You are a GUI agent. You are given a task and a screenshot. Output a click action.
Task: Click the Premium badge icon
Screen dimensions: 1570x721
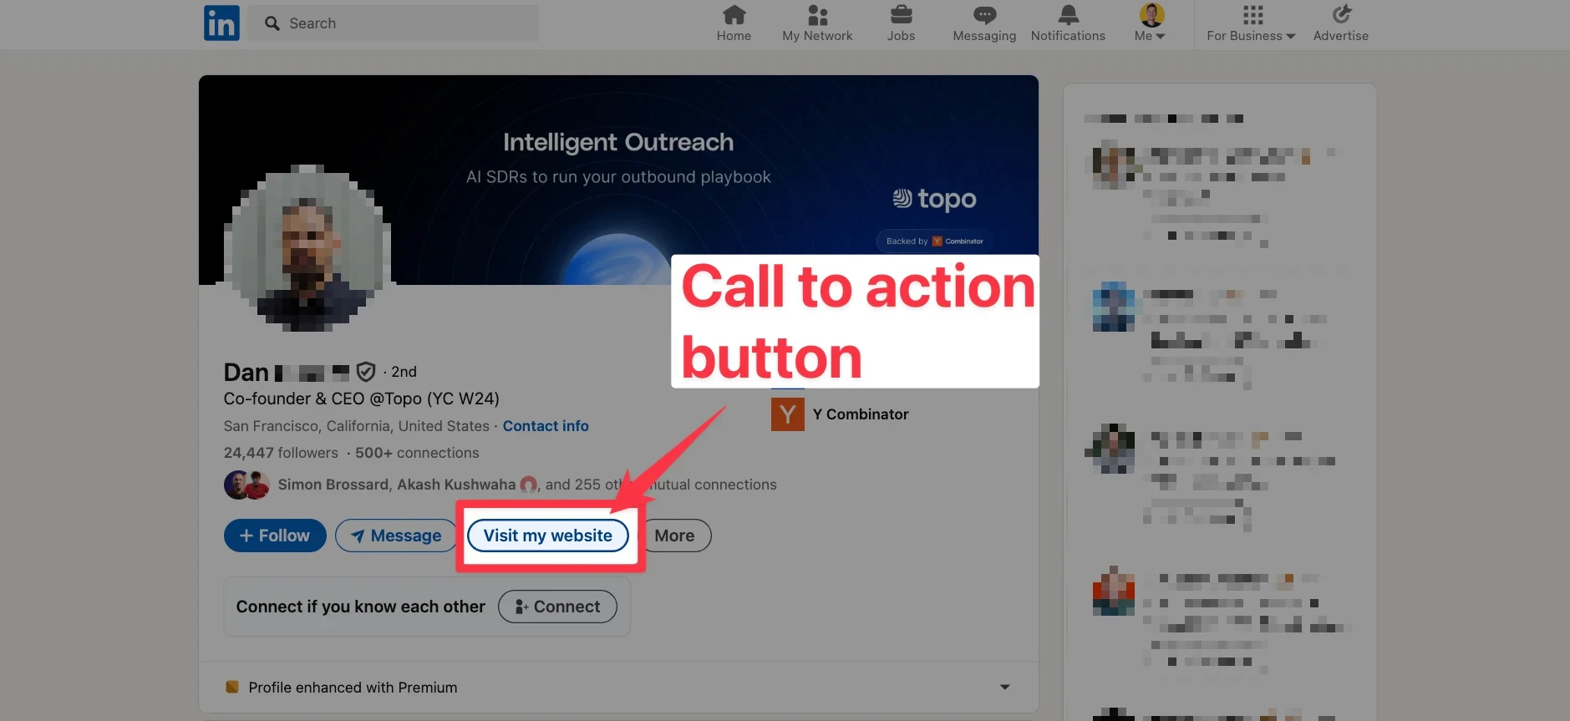tap(232, 687)
